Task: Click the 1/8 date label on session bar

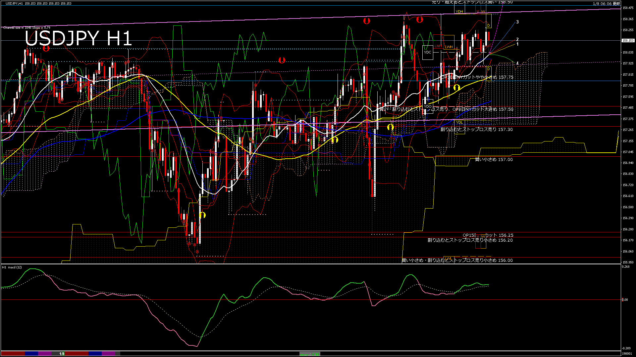Action: [62, 354]
